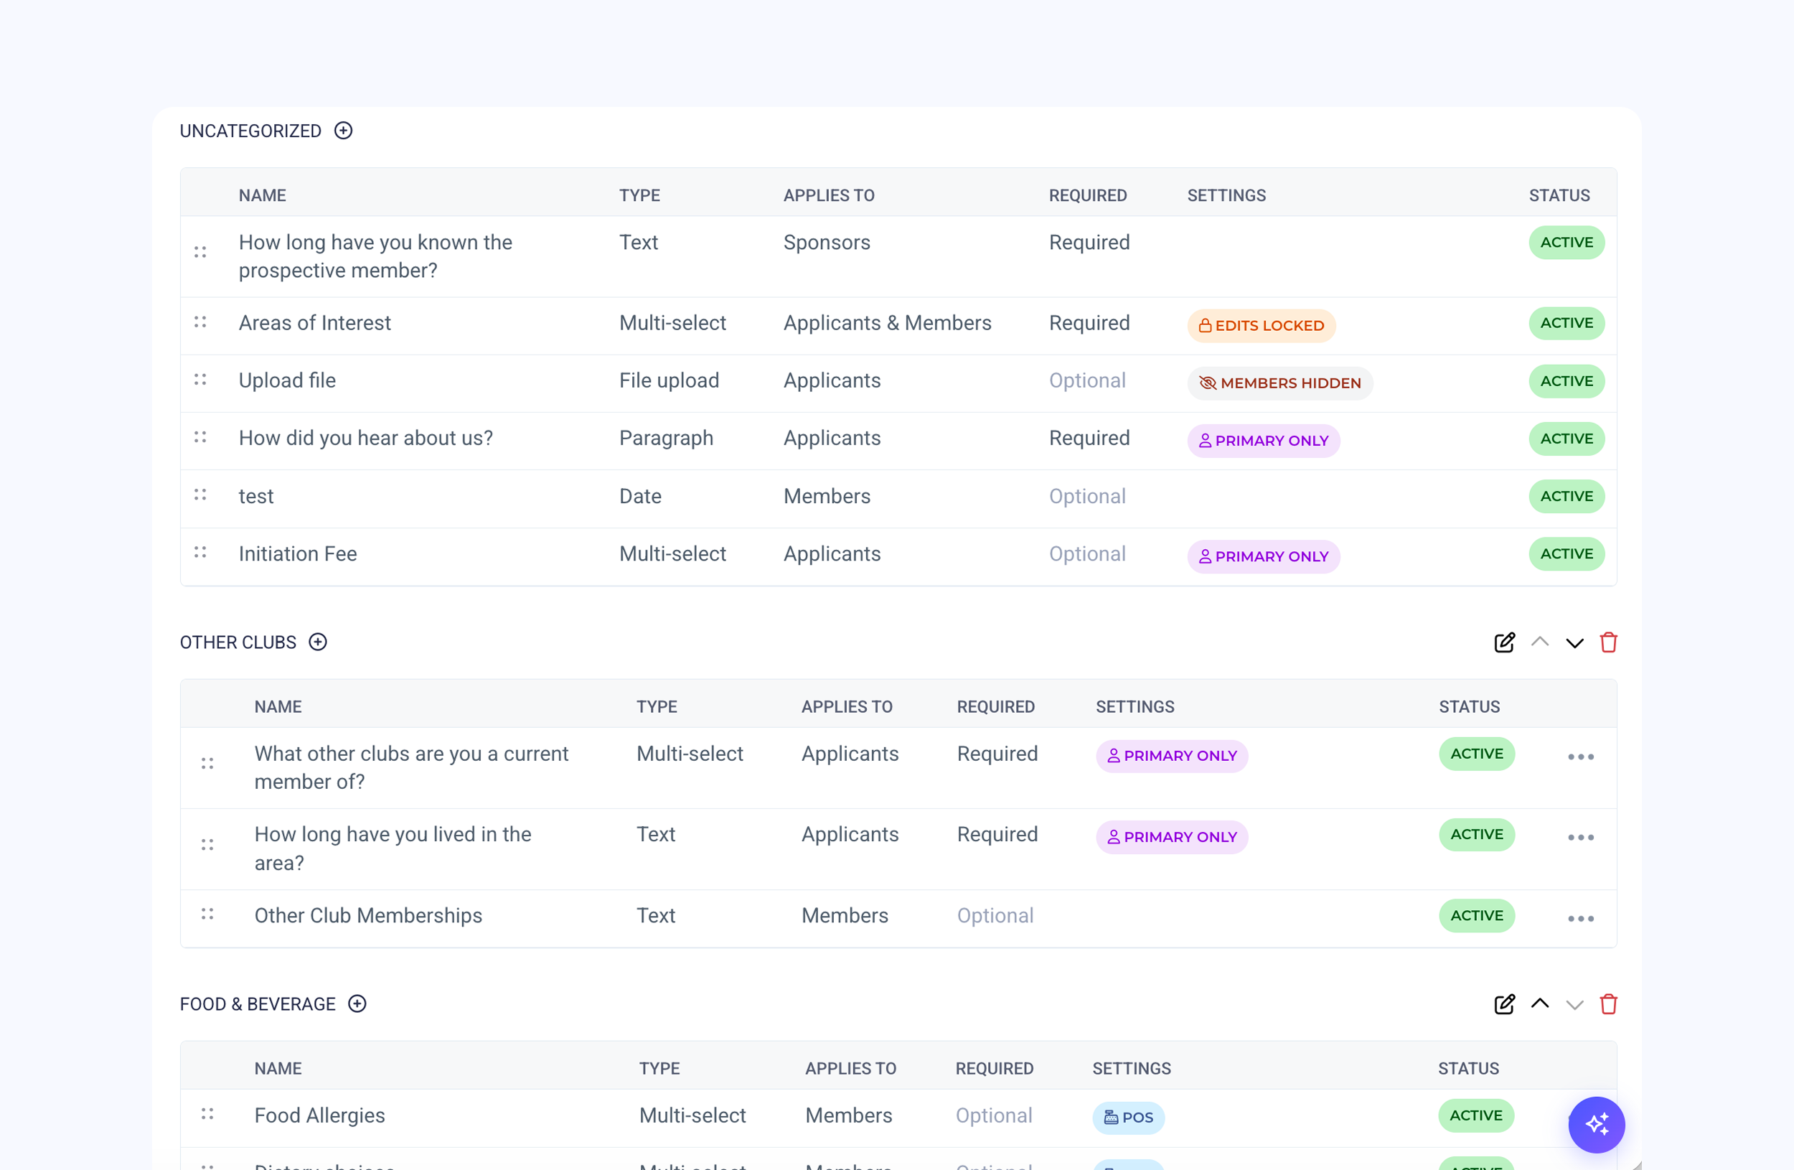Click ACTIVE status of test field
Screen dimensions: 1794x1170
pos(1567,496)
